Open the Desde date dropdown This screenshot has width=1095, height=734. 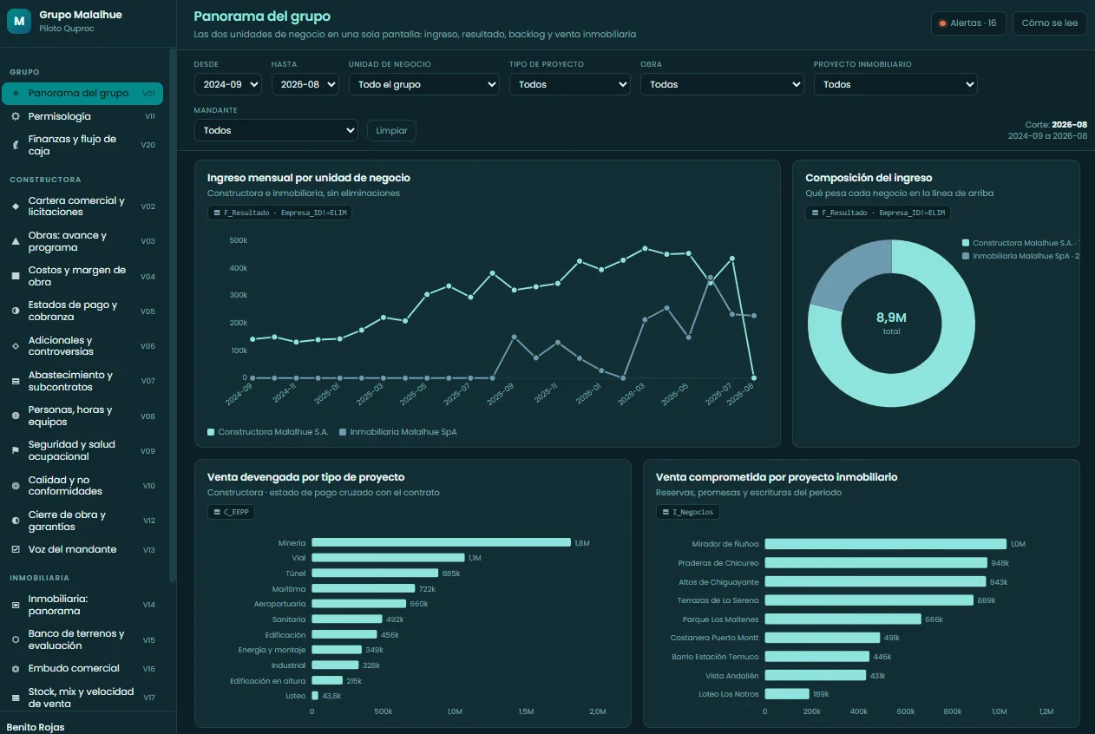[228, 84]
